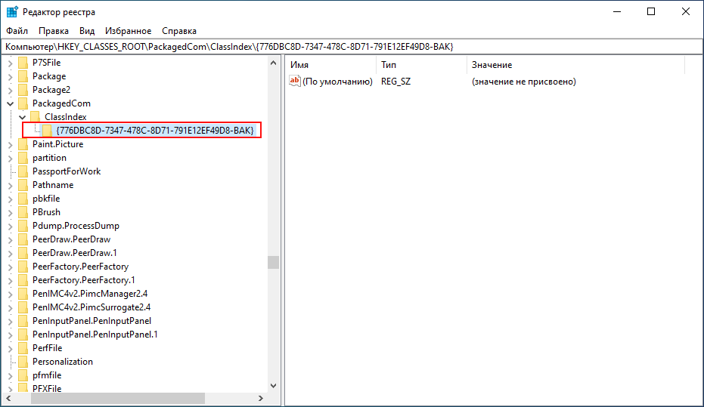
Task: Click the Personalization folder icon
Action: tap(23, 362)
